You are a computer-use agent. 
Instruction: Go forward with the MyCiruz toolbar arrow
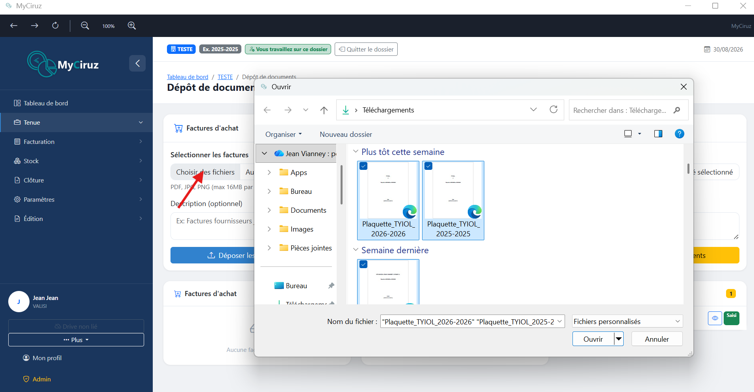pos(35,26)
